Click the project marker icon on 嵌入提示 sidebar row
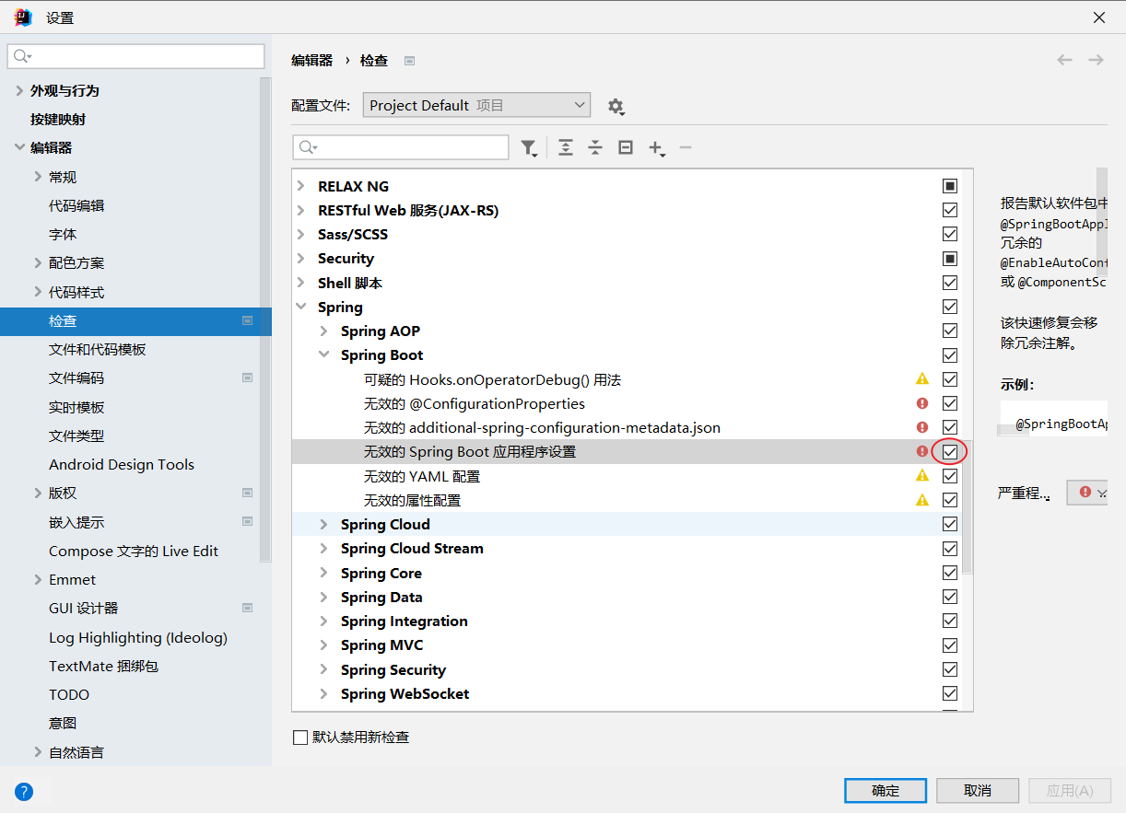The height and width of the screenshot is (813, 1126). 247,521
